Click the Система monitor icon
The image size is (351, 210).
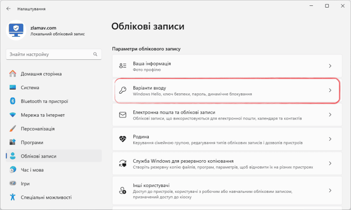pos(13,87)
